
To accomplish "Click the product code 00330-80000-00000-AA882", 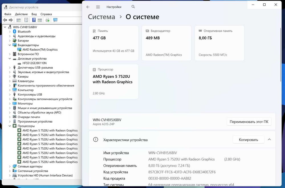I will coord(170,178).
